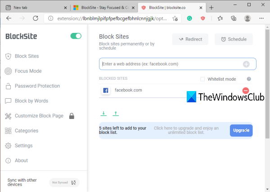Switch to the New tab browser tab
The image size is (270, 192).
[36, 8]
